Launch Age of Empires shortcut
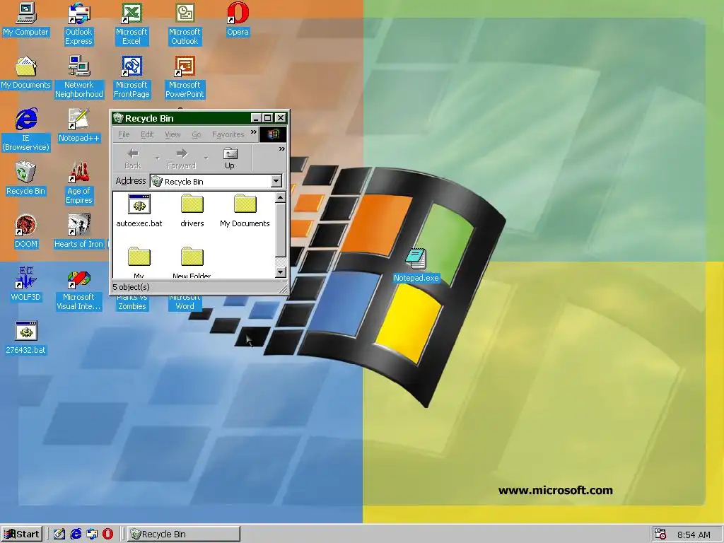 pos(79,183)
